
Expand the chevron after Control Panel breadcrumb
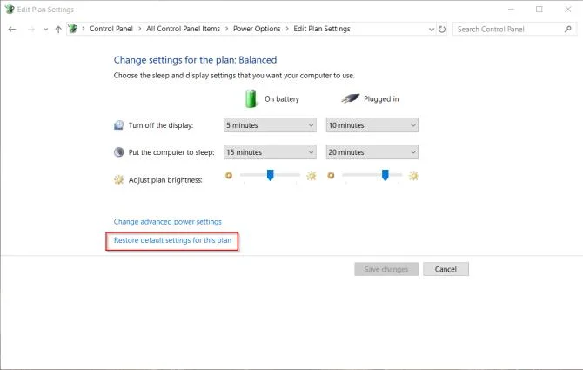[139, 29]
